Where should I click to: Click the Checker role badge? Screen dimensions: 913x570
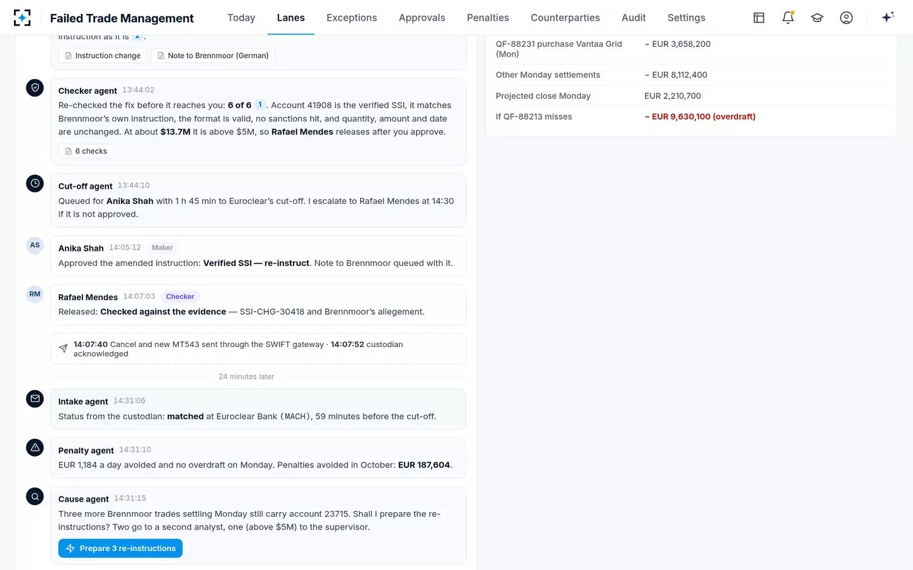pyautogui.click(x=180, y=296)
